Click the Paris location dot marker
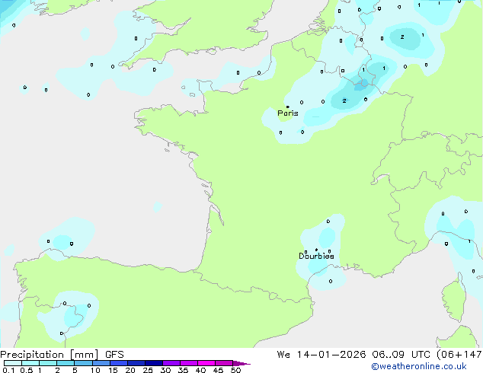 tap(288, 107)
